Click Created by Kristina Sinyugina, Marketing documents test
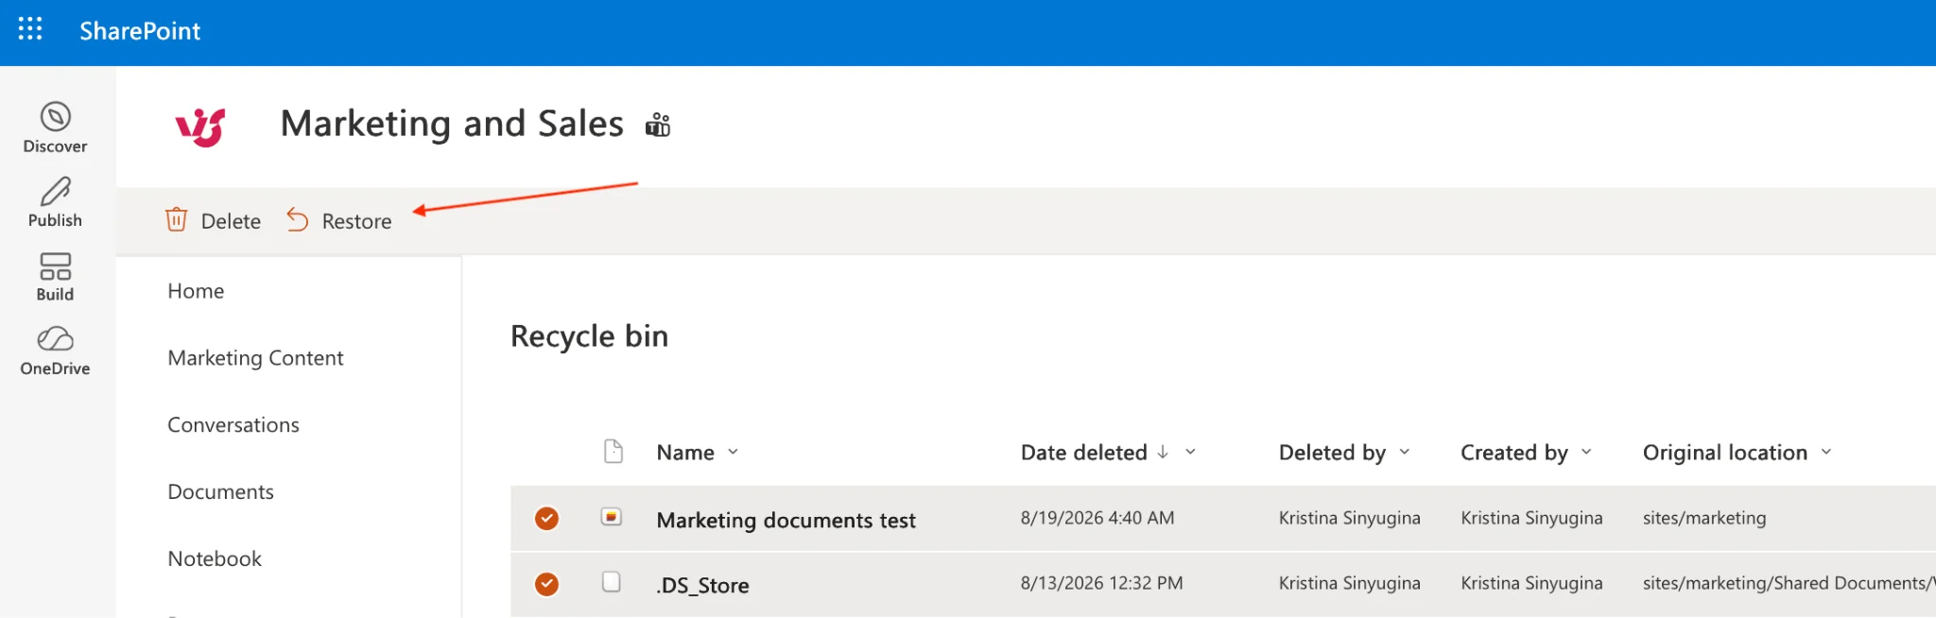 [x=1531, y=518]
